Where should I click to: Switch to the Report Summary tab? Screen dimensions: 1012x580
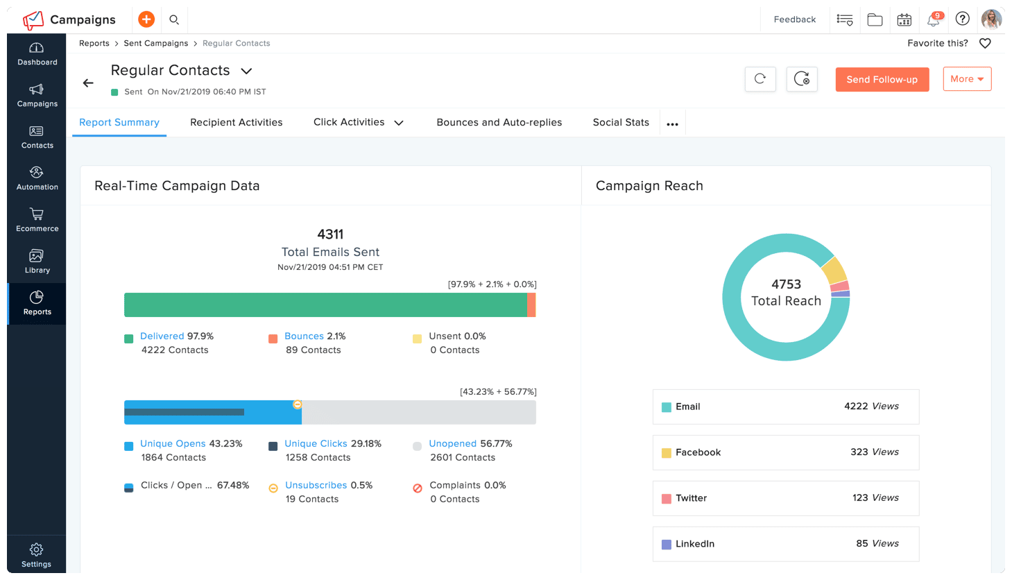[119, 122]
